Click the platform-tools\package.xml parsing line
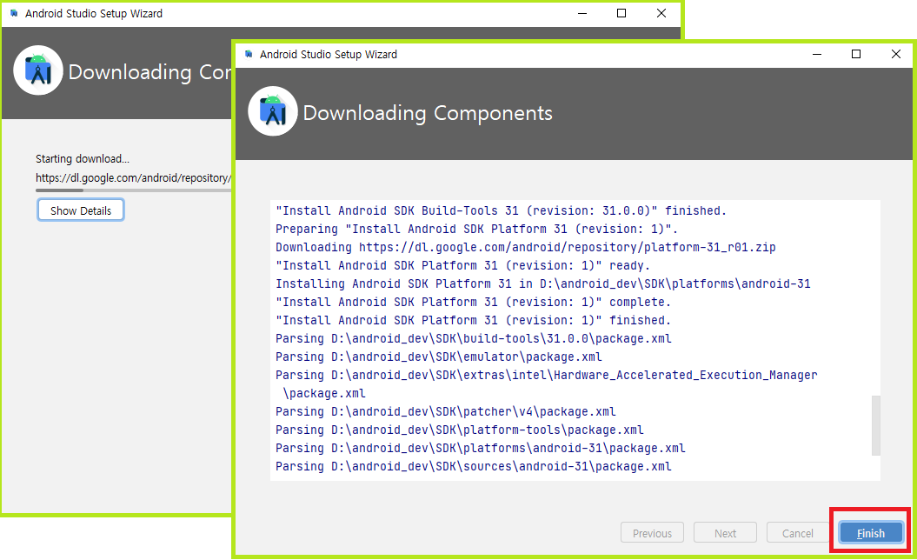917x560 pixels. click(460, 430)
